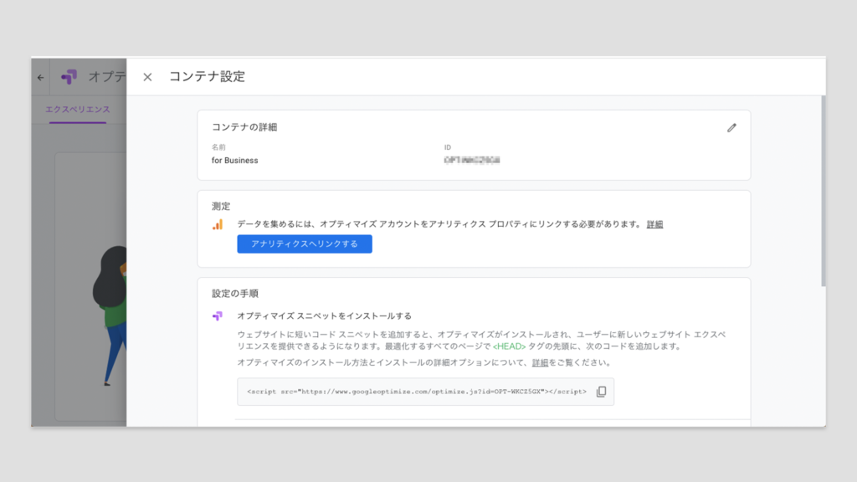Viewport: 857px width, 482px height.
Task: Copy the optimize snippet with the copy icon
Action: pos(601,392)
